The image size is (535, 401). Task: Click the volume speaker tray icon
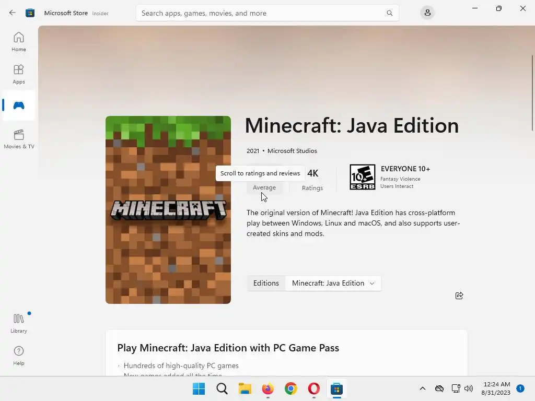(469, 388)
